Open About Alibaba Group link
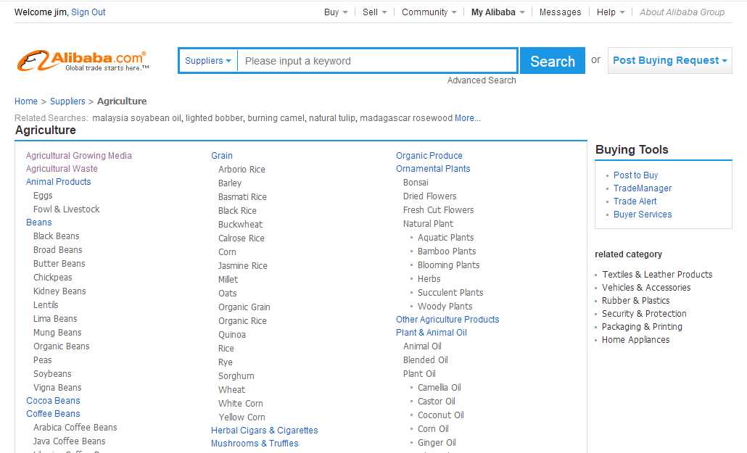 pyautogui.click(x=682, y=12)
